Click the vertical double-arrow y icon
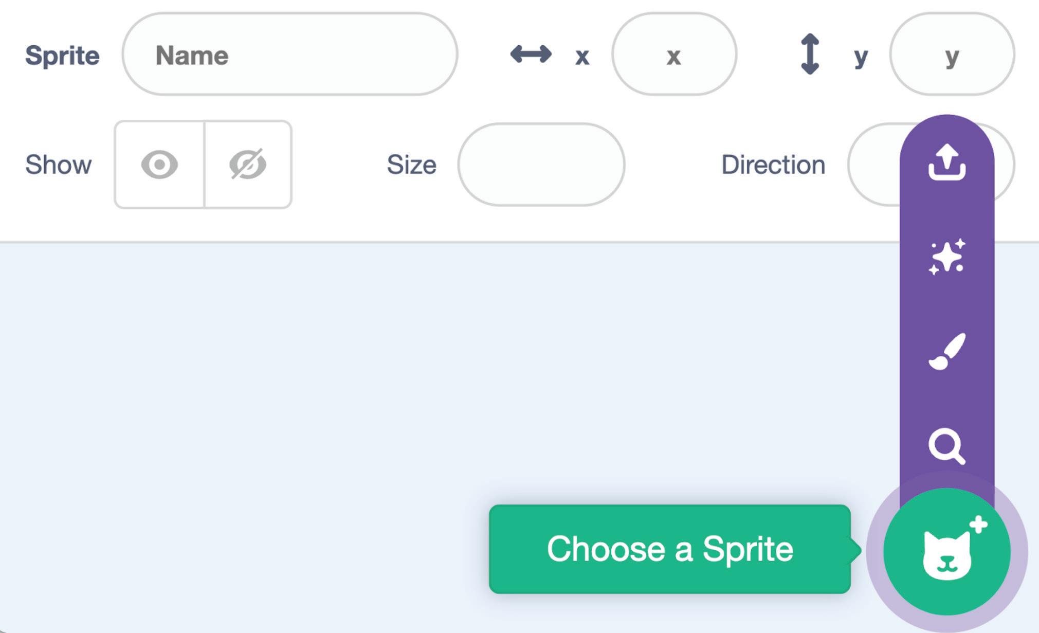1039x633 pixels. point(810,54)
